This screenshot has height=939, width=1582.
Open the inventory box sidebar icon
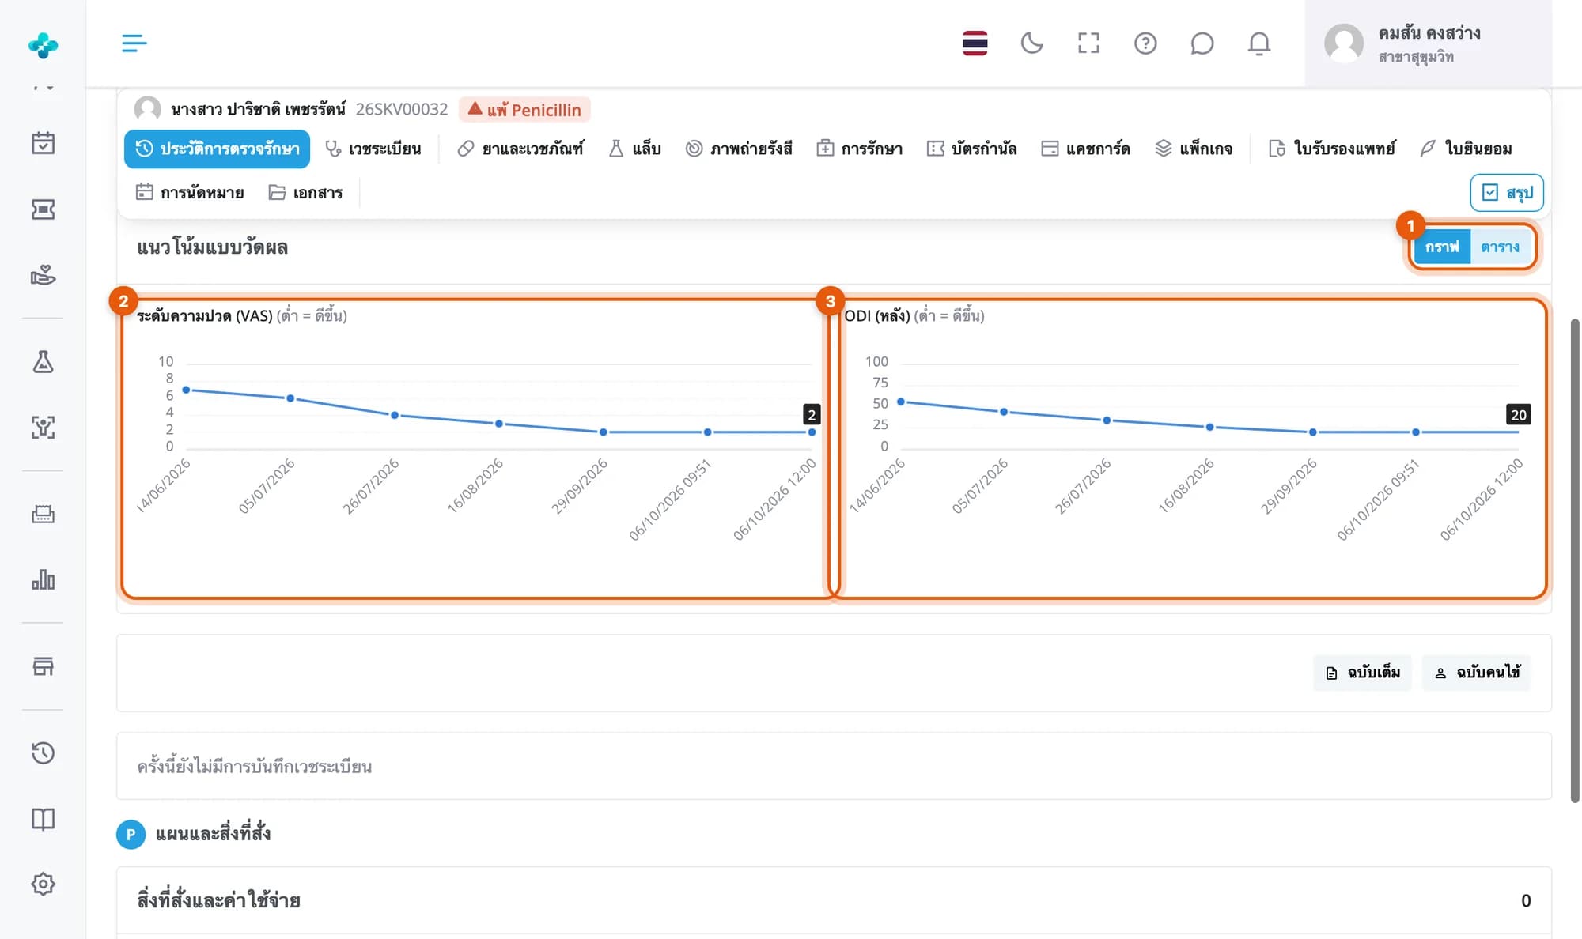43,515
